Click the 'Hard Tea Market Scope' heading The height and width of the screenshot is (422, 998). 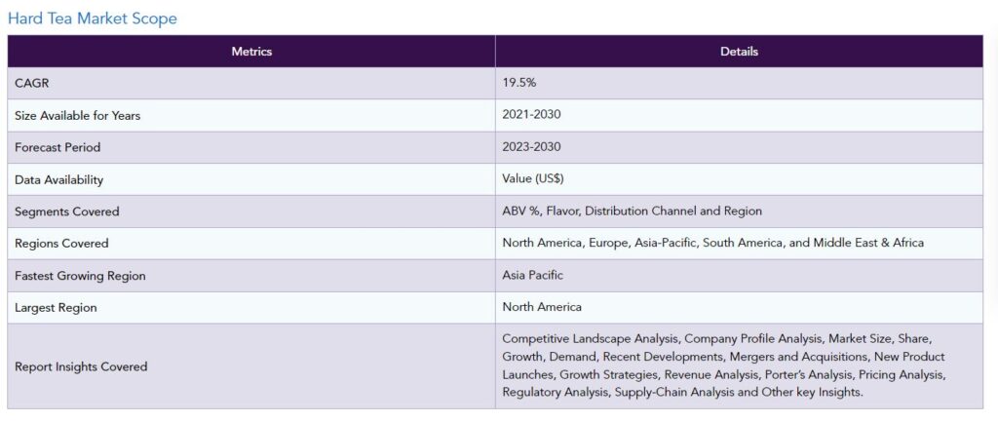[93, 19]
